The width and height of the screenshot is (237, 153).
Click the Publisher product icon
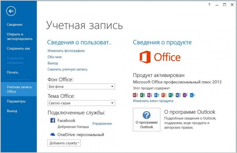[171, 95]
